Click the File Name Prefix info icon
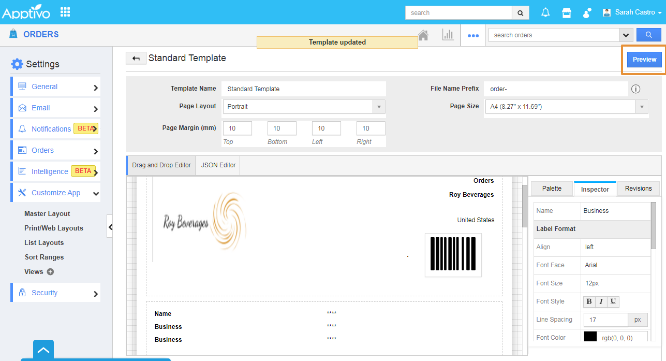The height and width of the screenshot is (361, 666). click(x=636, y=89)
